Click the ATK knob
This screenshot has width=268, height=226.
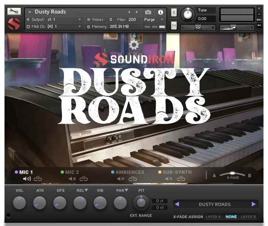coord(39,203)
